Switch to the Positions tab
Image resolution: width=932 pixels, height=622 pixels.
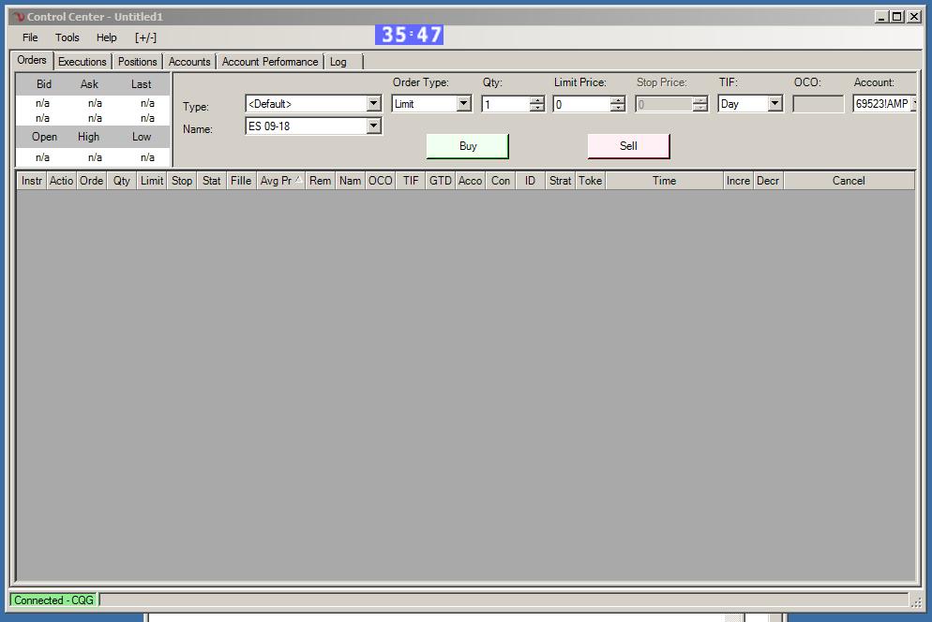(137, 62)
